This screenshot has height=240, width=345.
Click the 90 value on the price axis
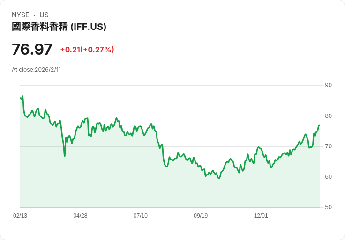(x=329, y=85)
